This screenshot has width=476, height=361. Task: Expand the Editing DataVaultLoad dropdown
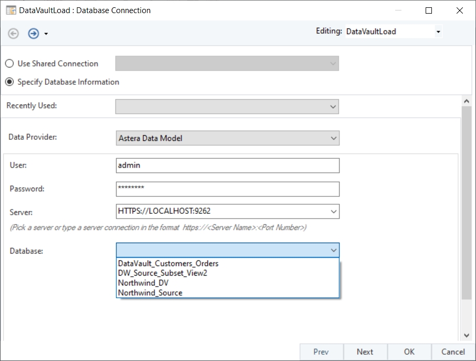(438, 32)
